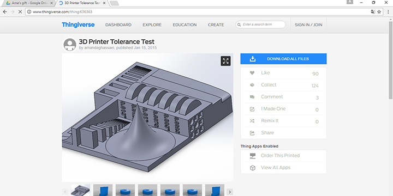Click the Collect count 124
The width and height of the screenshot is (393, 196).
click(315, 86)
